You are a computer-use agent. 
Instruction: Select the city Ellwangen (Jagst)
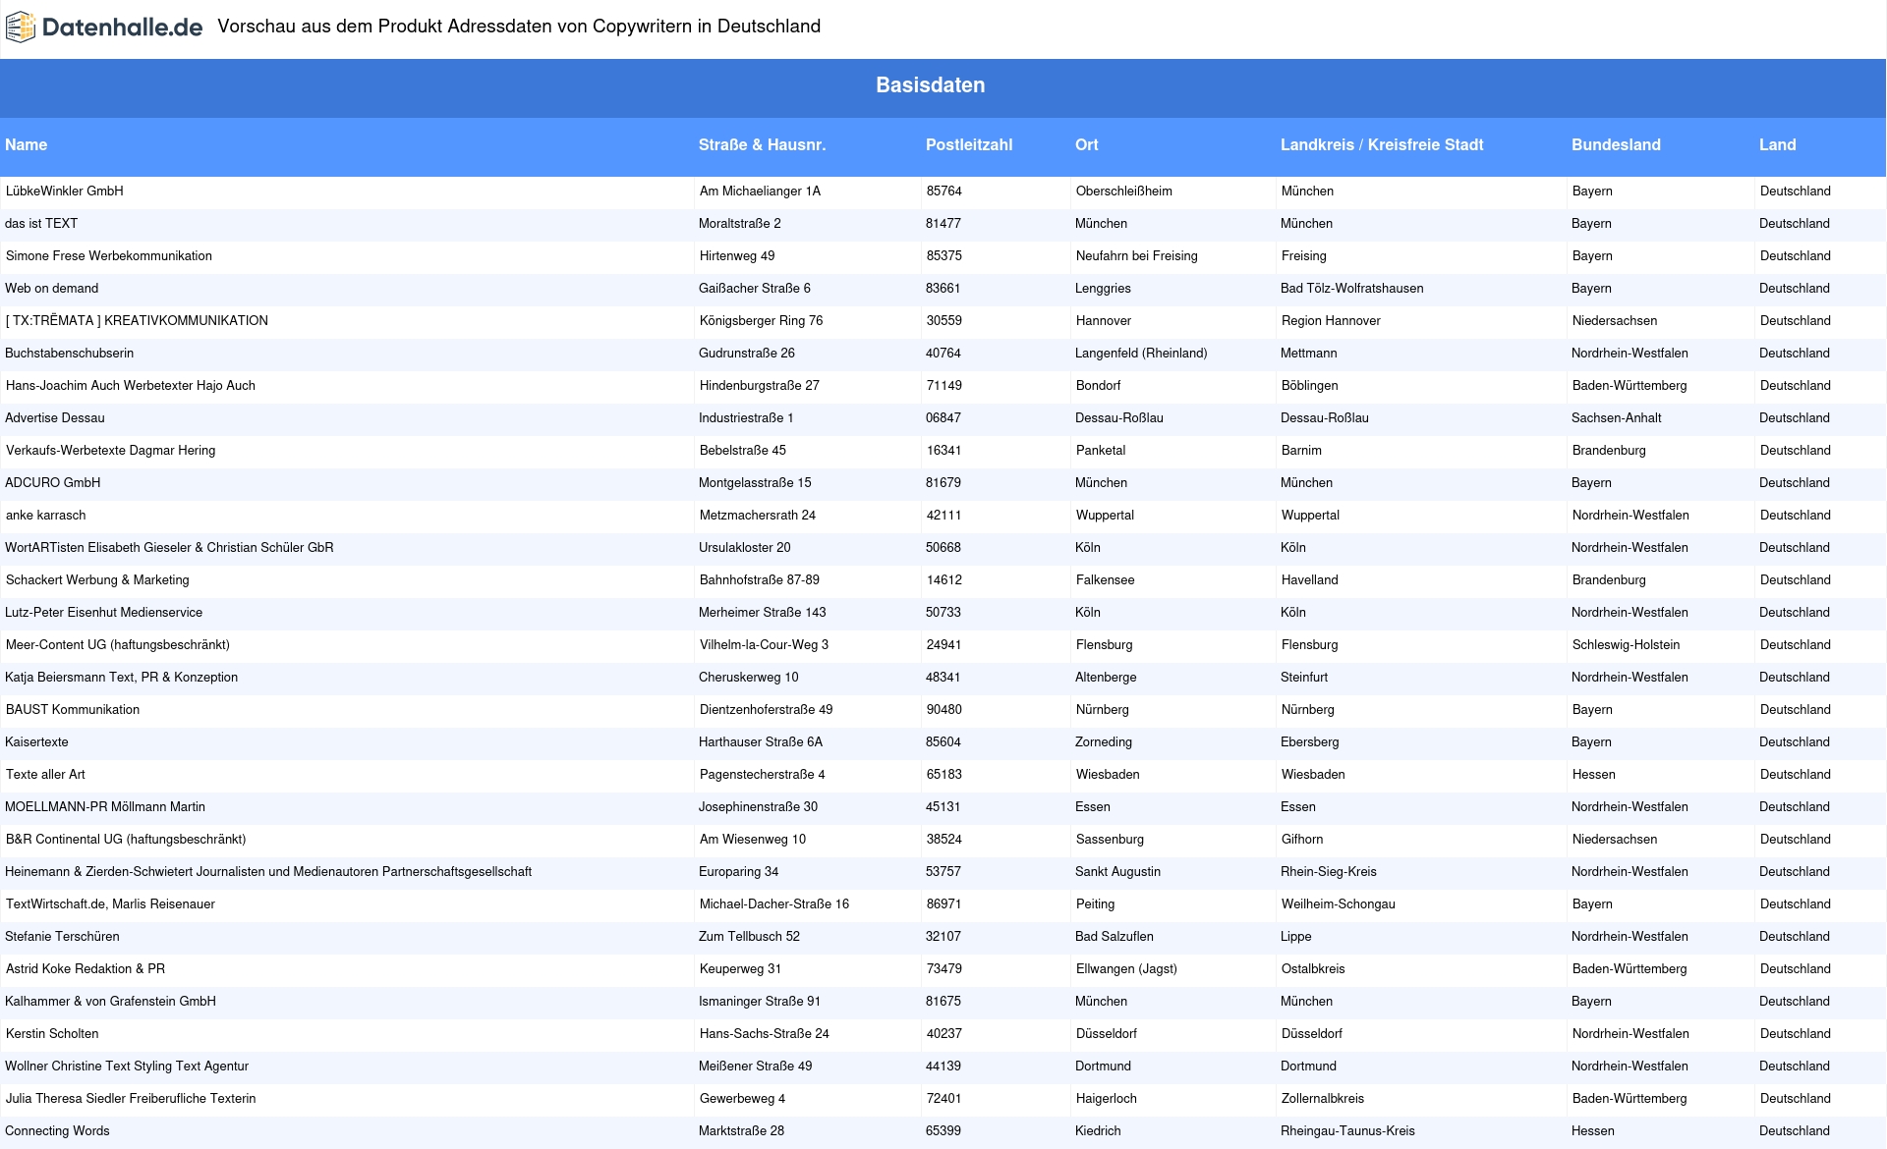(1126, 969)
